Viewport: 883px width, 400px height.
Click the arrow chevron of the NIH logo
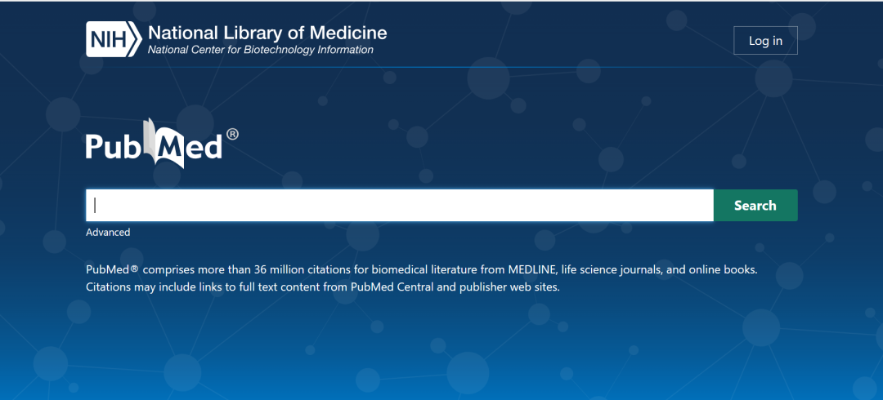coord(134,39)
